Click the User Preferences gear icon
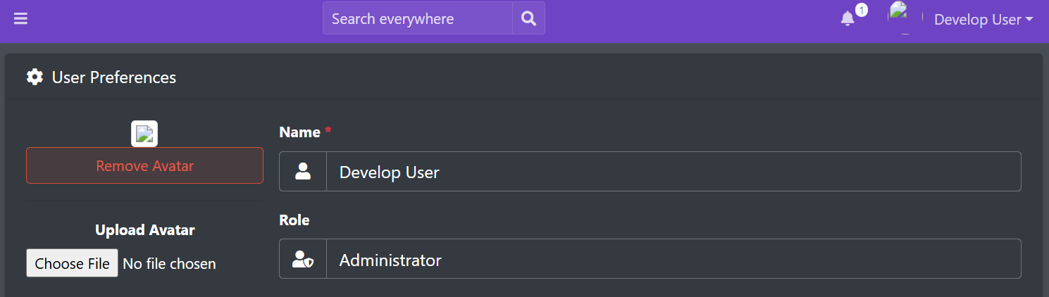 34,77
